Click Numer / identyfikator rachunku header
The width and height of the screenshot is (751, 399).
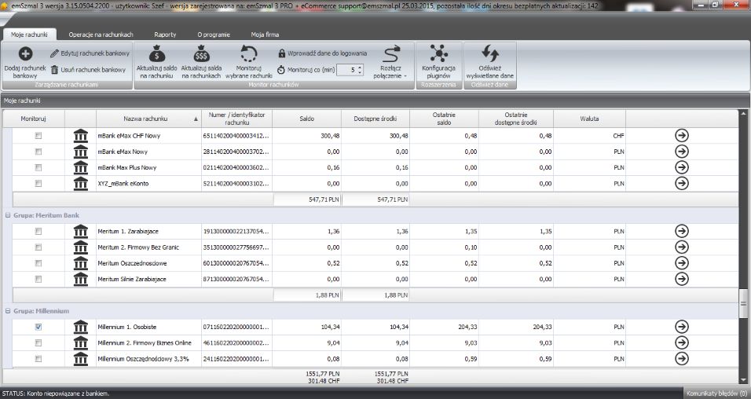[x=236, y=119]
